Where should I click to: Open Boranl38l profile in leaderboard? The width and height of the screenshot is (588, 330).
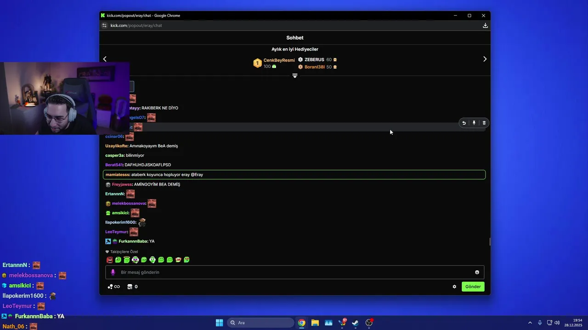[315, 67]
